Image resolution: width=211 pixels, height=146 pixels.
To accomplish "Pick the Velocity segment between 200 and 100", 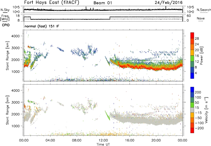I will pyautogui.click(x=192, y=95).
